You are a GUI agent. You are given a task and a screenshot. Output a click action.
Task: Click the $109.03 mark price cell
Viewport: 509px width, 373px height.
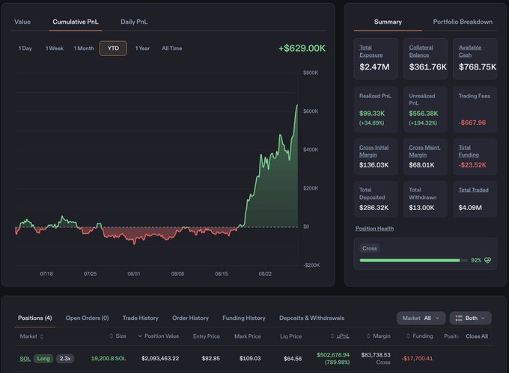click(250, 358)
